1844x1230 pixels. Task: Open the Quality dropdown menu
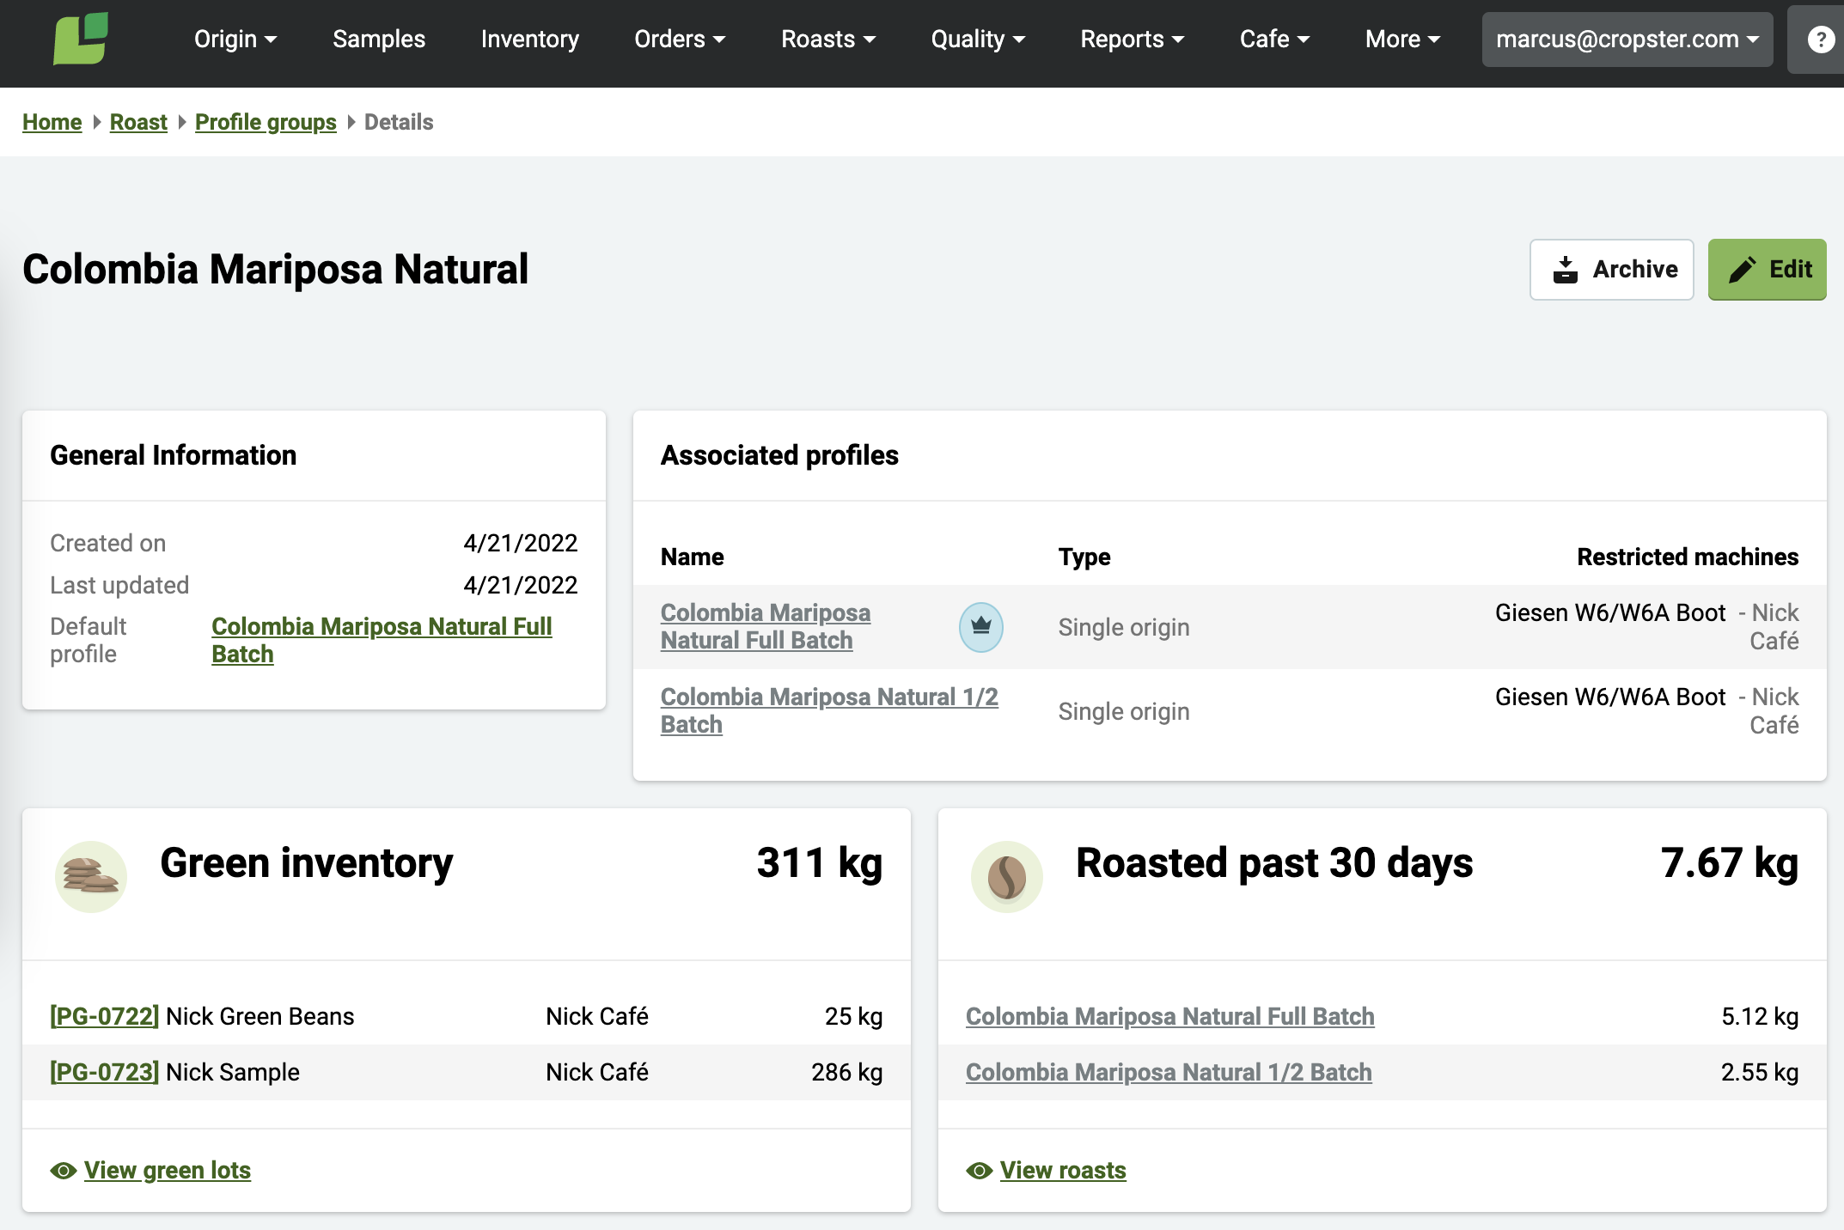coord(978,40)
